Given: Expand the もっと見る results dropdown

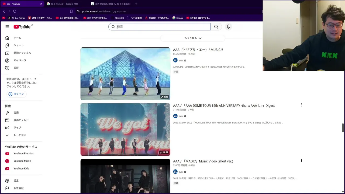Looking at the screenshot, I should 193,38.
